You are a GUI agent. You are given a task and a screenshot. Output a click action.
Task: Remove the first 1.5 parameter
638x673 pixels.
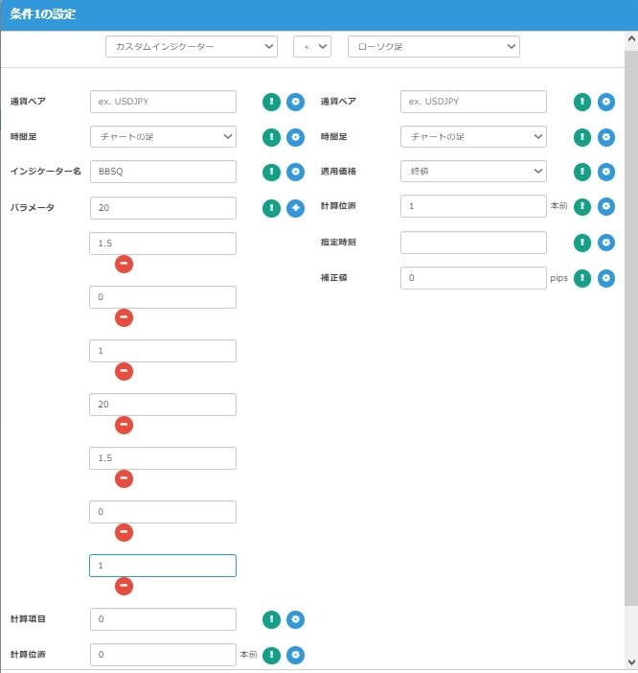coord(124,264)
